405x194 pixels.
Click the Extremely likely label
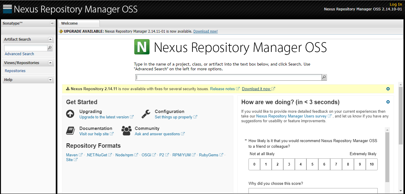363,154
